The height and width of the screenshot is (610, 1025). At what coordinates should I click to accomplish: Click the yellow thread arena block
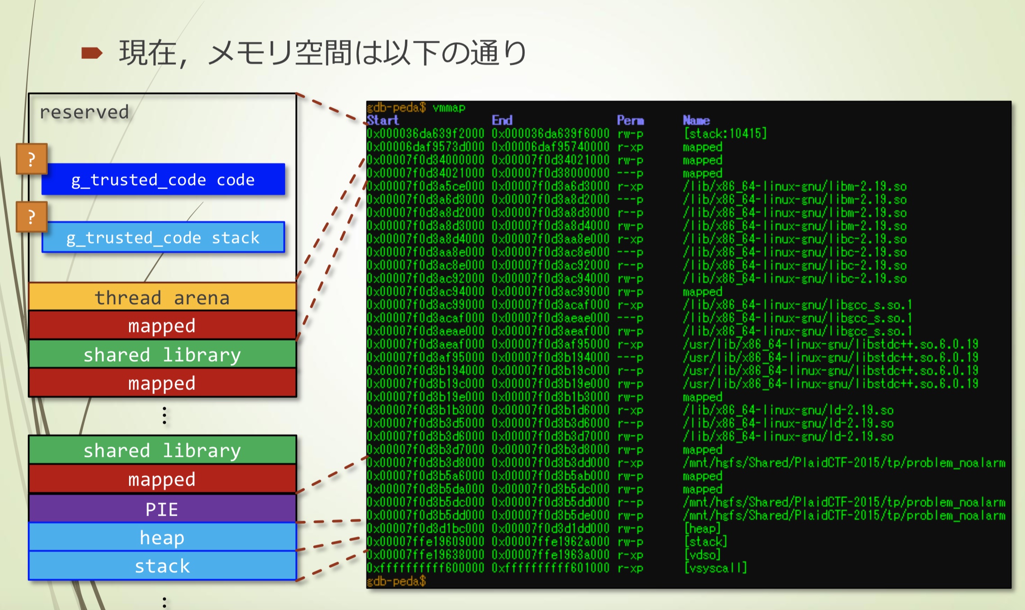[x=162, y=297]
